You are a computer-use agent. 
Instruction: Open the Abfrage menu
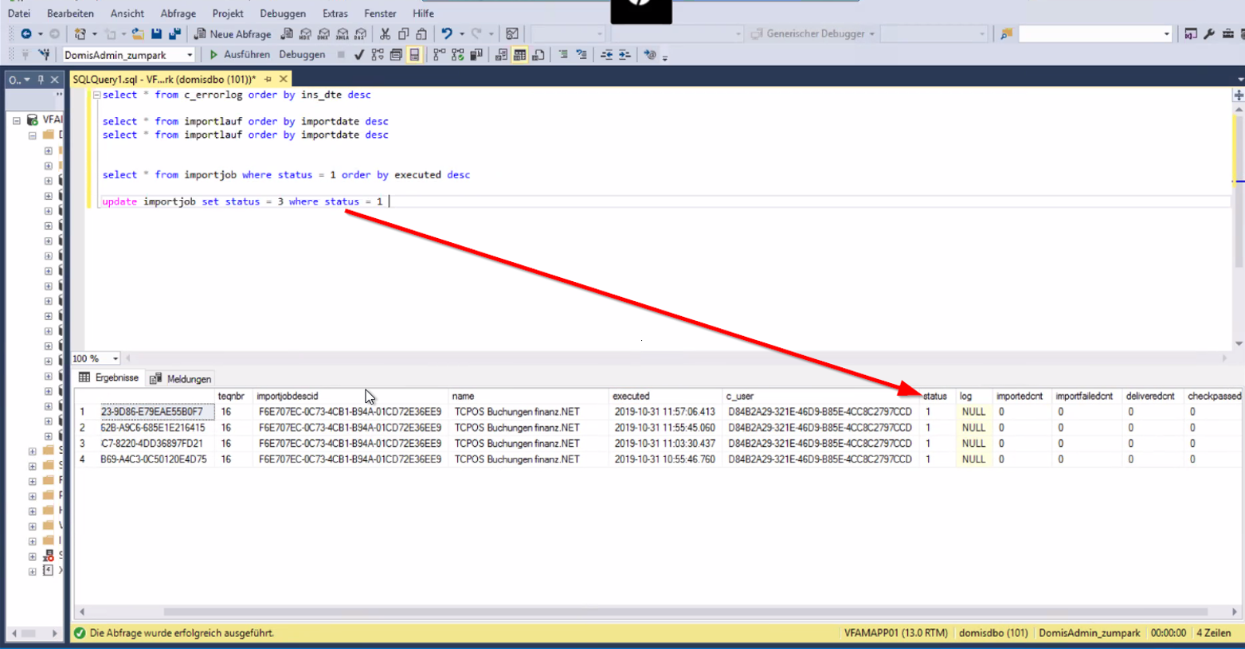178,14
